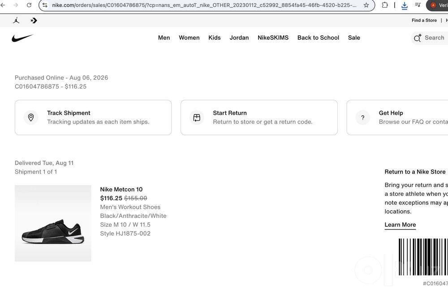Screen dimensions: 448x292
Task: Click the Learn More link
Action: 400,225
